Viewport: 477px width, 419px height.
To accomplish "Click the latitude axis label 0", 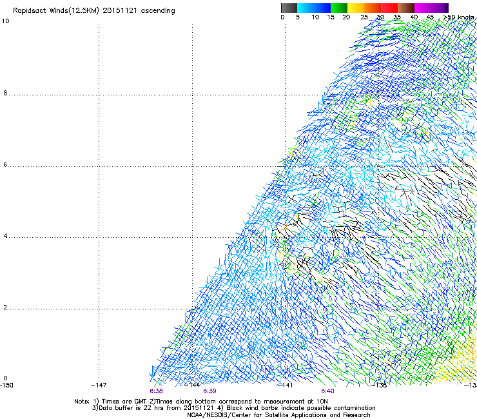I will (5, 378).
